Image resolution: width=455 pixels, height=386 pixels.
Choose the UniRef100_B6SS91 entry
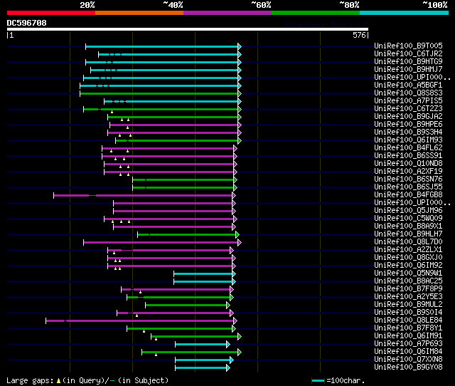pos(408,155)
